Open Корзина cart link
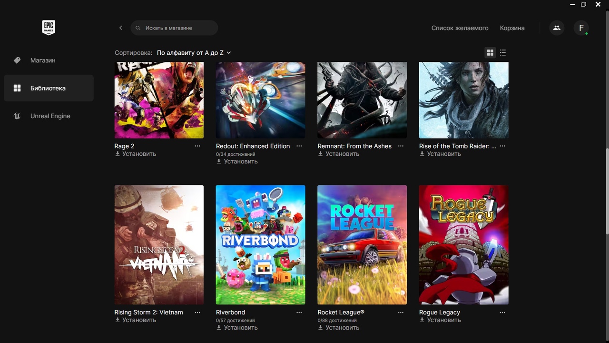This screenshot has width=609, height=343. (x=512, y=28)
